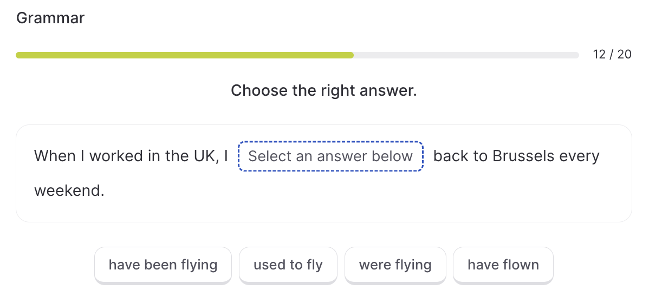
Task: Click the 'Select an answer below' blank
Action: (330, 156)
